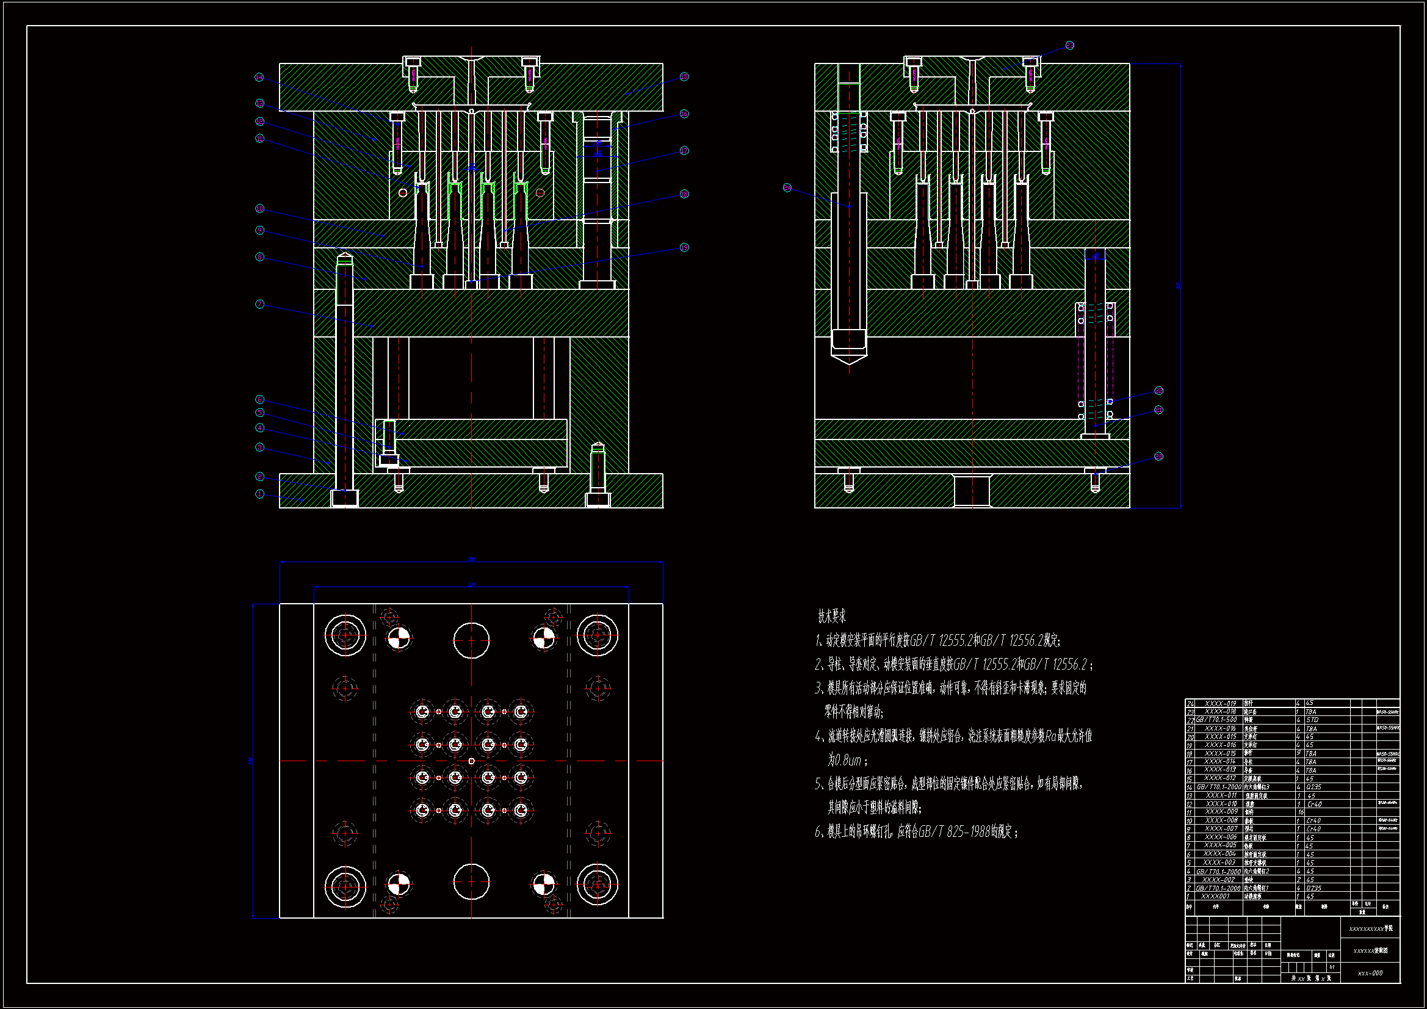
Task: Click center sprue point in plan view
Action: coord(471,761)
